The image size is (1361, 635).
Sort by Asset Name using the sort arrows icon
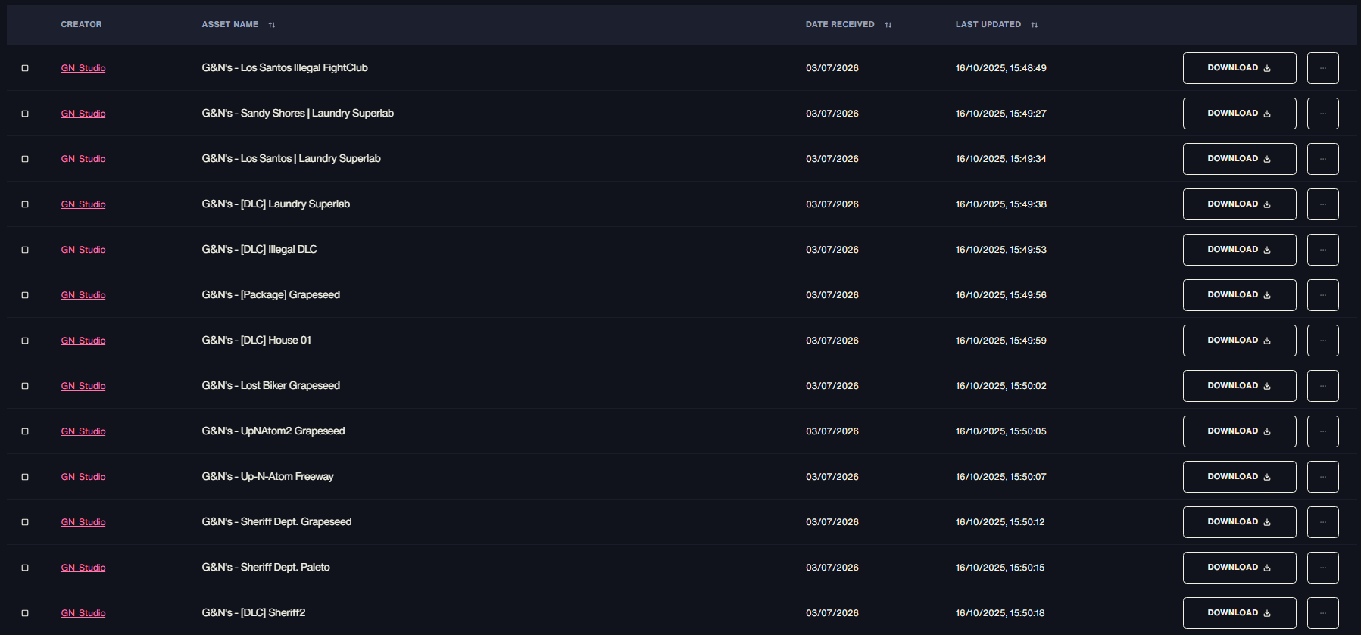tap(272, 25)
